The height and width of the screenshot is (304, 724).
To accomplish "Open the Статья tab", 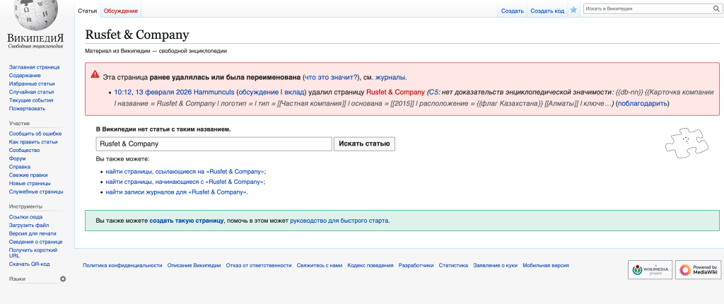I will click(88, 11).
